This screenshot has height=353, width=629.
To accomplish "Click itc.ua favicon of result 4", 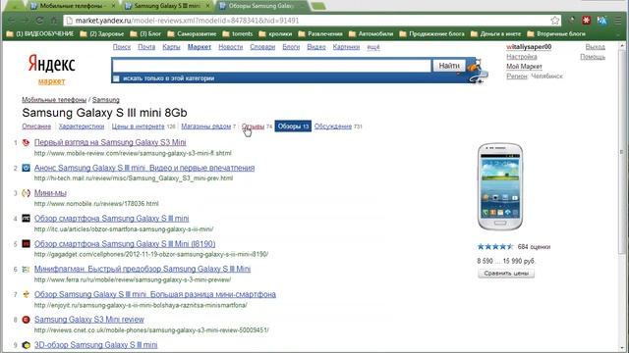I will pos(26,219).
